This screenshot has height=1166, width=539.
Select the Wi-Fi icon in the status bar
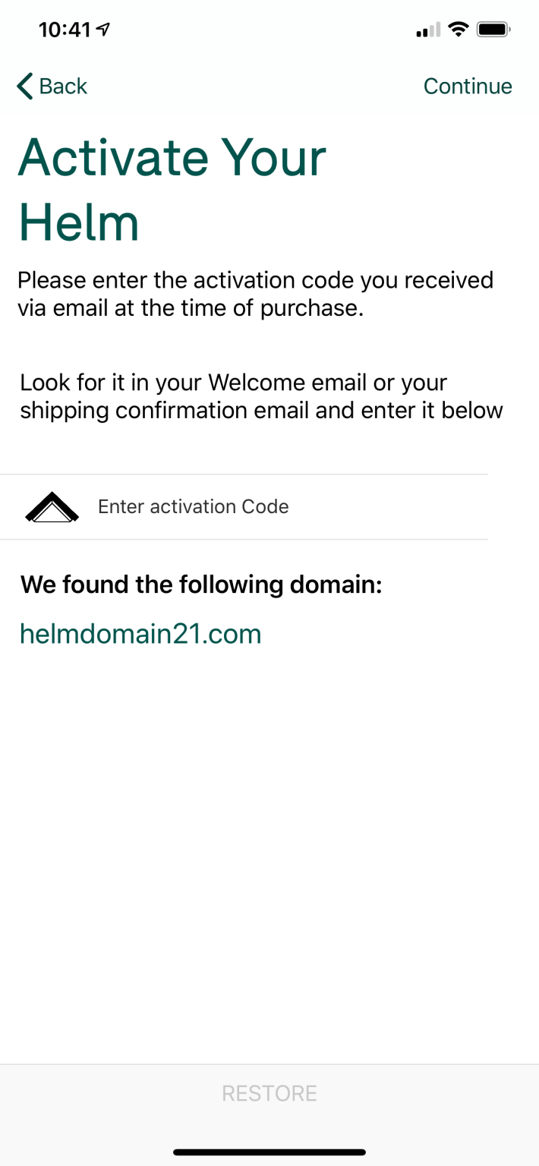click(x=456, y=29)
